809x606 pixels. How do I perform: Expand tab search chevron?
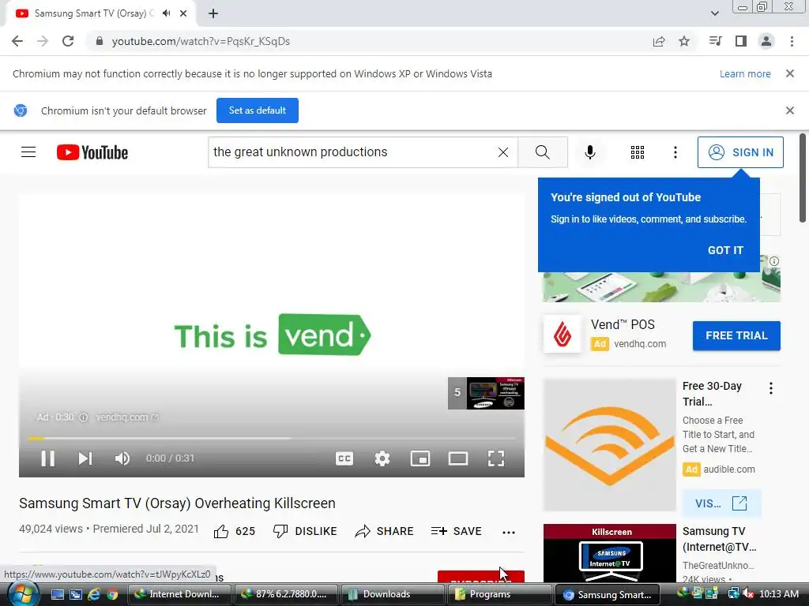[x=714, y=13]
